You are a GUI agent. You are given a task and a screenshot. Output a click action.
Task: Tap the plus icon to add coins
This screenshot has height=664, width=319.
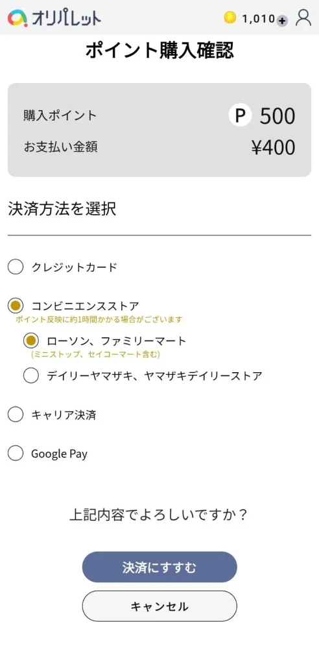click(282, 20)
